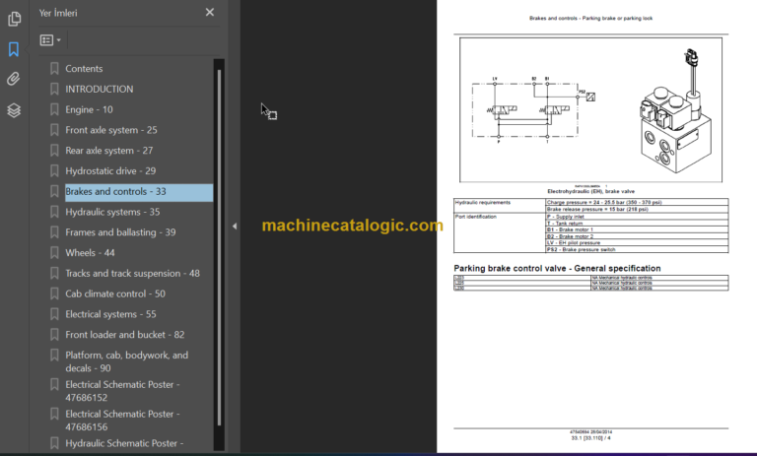Click bookmark icon beside Frames and ballasting
The height and width of the screenshot is (456, 757).
click(54, 232)
